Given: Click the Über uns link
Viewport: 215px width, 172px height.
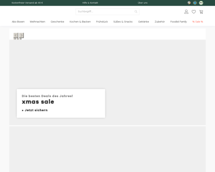Looking at the screenshot, I should coord(143,3).
